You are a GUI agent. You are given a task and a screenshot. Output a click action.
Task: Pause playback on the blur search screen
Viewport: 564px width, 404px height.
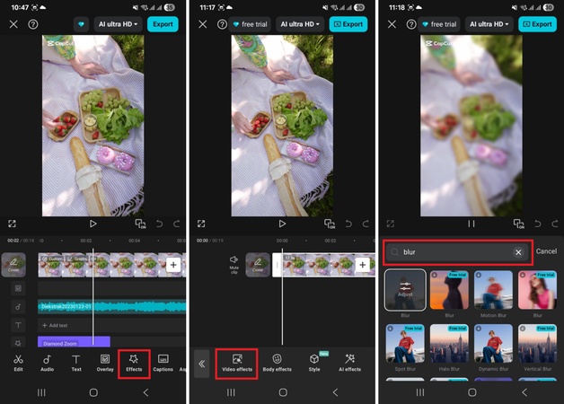(x=471, y=224)
